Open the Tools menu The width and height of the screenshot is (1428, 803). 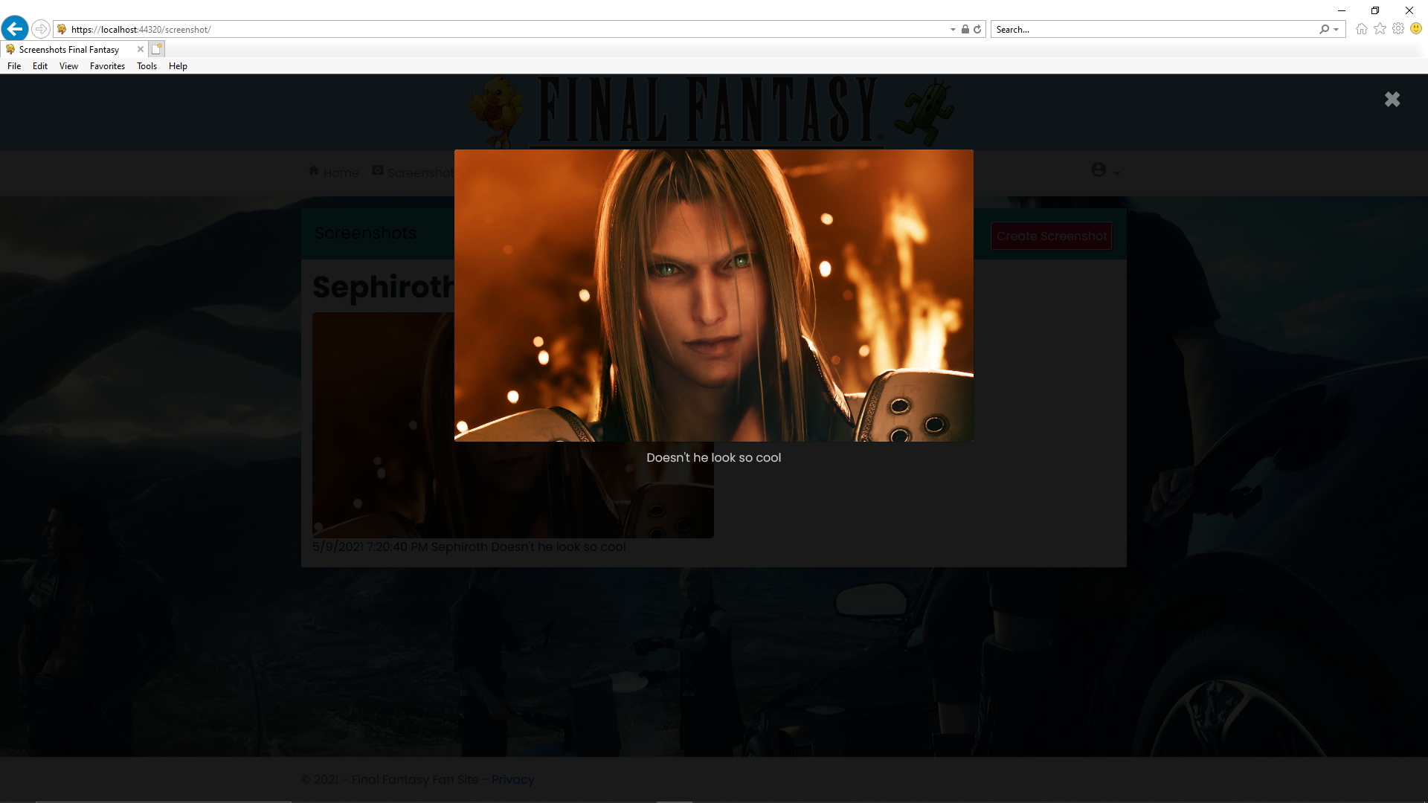tap(147, 66)
